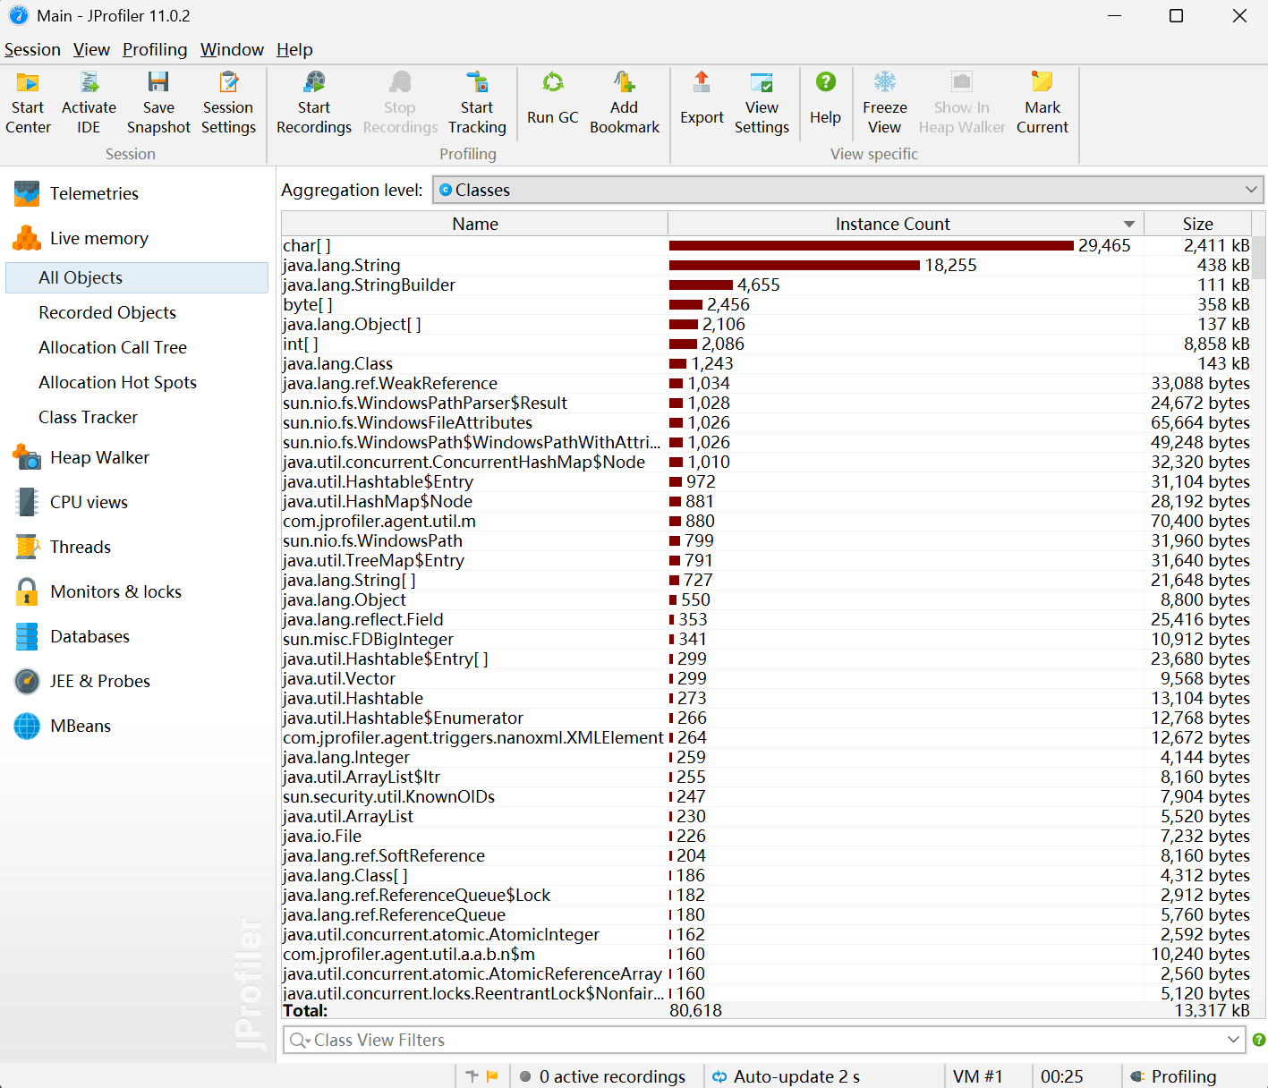This screenshot has width=1268, height=1088.
Task: Select the All Objects view
Action: tap(137, 277)
